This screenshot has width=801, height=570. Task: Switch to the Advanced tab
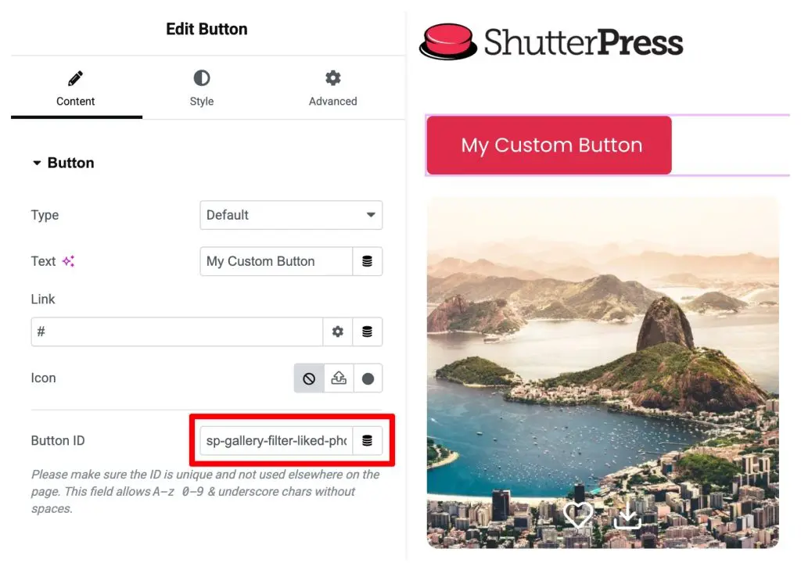point(333,88)
